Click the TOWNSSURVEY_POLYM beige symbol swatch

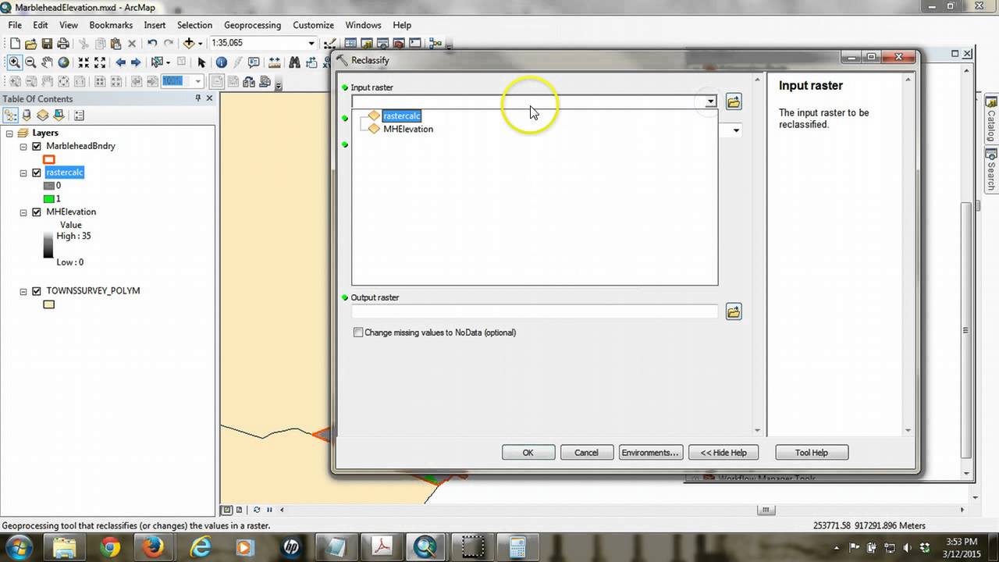(49, 305)
